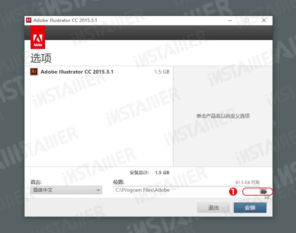Screen dimensions: 296x233
Task: Click the Adobe logo in the header
Action: [38, 37]
